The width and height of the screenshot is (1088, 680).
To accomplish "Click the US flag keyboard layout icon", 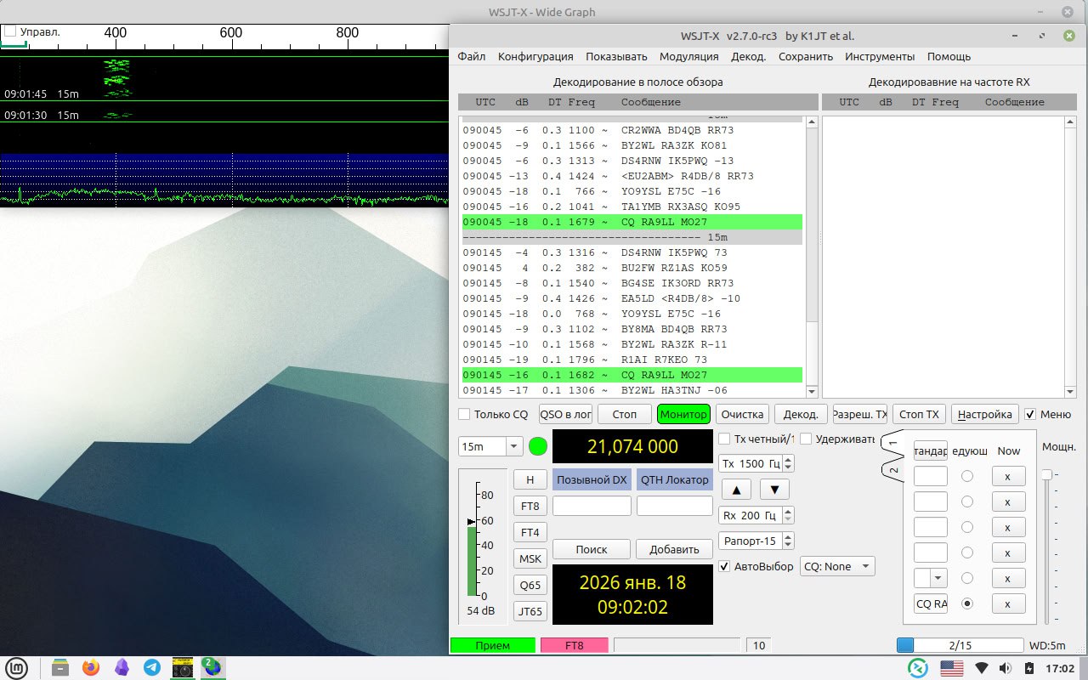I will [x=951, y=667].
